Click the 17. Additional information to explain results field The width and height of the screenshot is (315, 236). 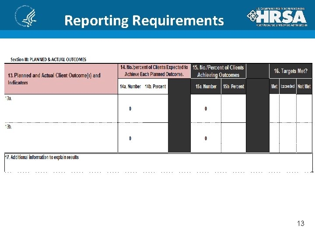pos(158,163)
